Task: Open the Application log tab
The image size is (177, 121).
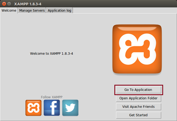Action: tap(60, 10)
